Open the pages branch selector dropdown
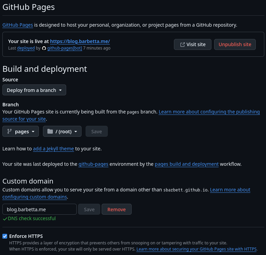Image resolution: width=266 pixels, height=255 pixels. pos(21,131)
